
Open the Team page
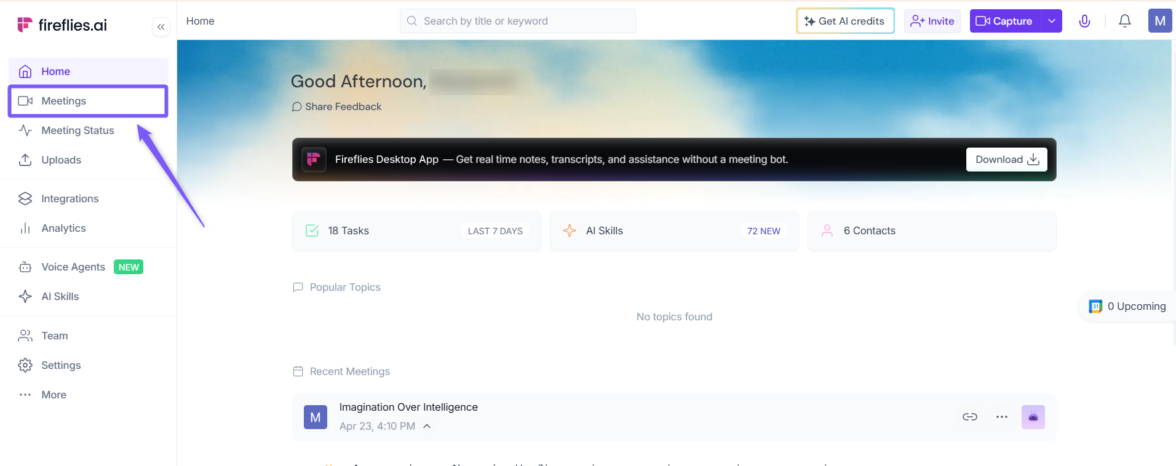tap(89, 336)
